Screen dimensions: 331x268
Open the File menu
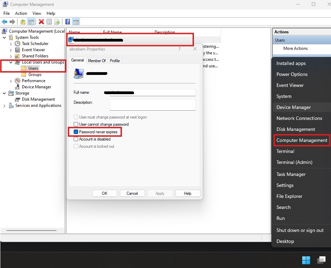pos(7,13)
